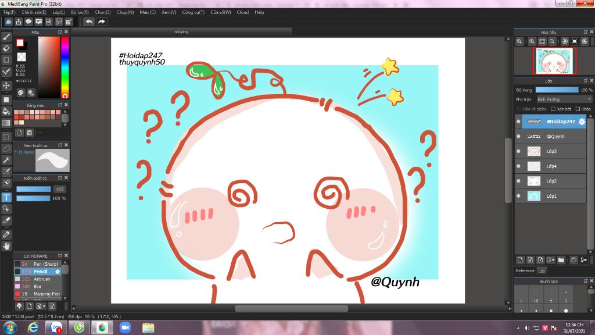Select the Gradient tool
The height and width of the screenshot is (335, 595).
[x=6, y=123]
